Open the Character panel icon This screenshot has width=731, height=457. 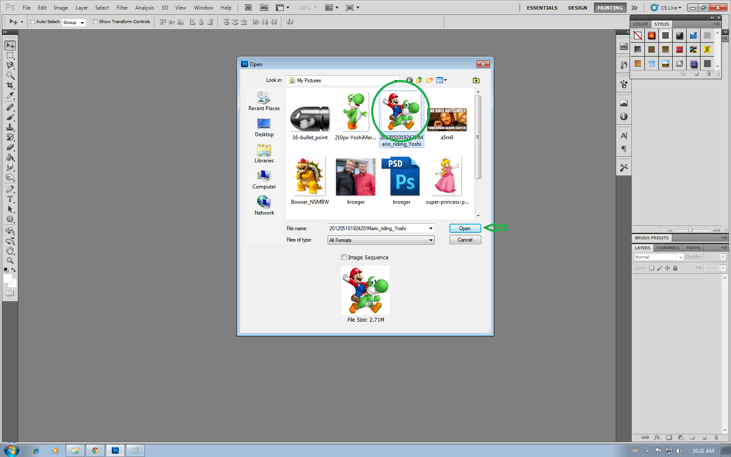tap(624, 136)
